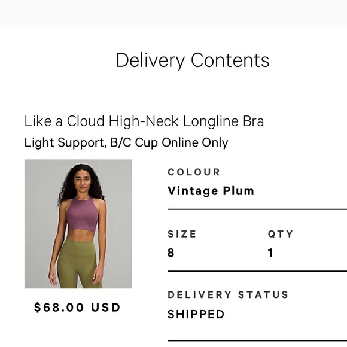The image size is (347, 347).
Task: Click the model's face in the product photo
Action: (x=82, y=180)
